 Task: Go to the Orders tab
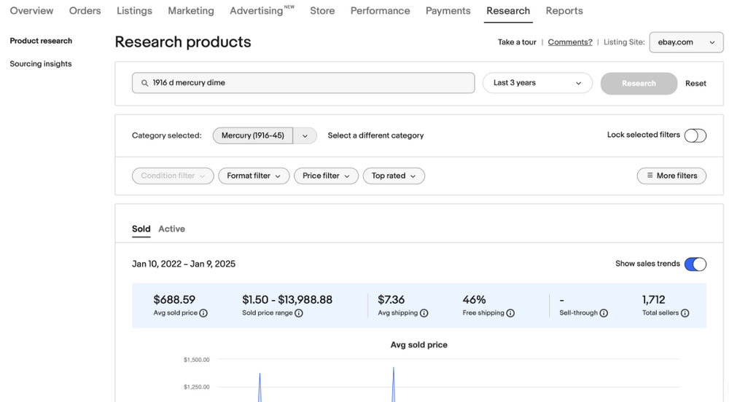click(x=85, y=11)
